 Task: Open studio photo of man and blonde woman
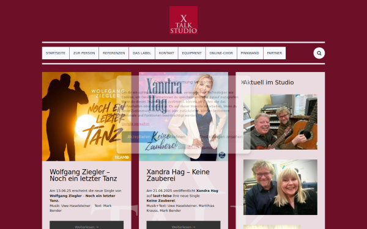[x=280, y=187]
